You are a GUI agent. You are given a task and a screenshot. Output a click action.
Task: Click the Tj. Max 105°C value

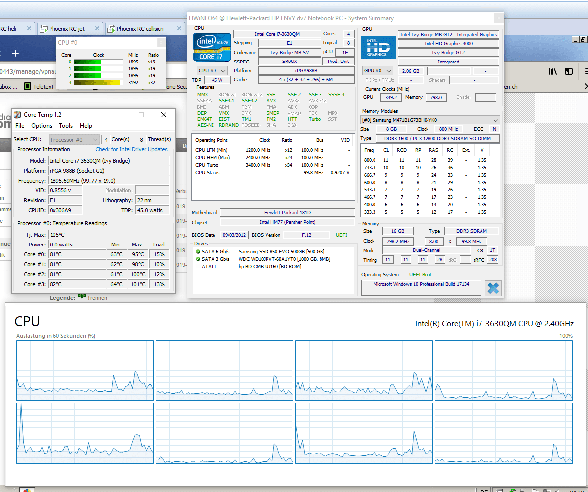[x=77, y=235]
